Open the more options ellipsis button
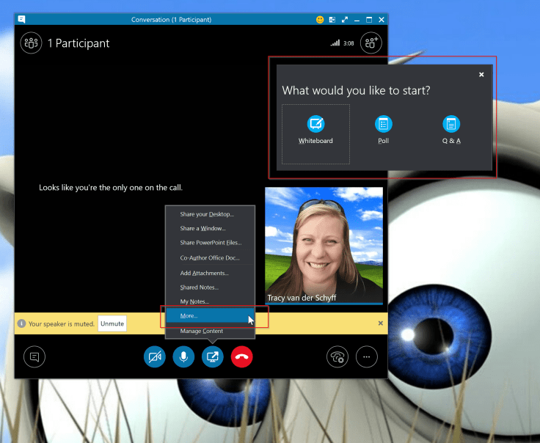 367,357
